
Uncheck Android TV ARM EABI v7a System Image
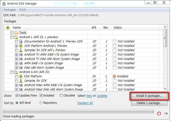click(x=17, y=55)
